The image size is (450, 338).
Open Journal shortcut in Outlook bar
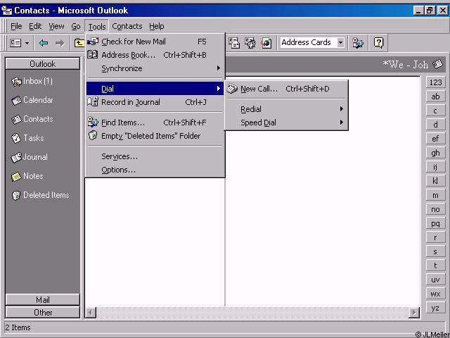16,158
